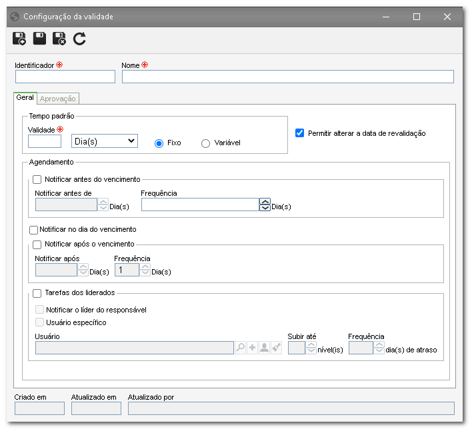Screen dimensions: 470x429
Task: Click the Subir até nível spinner arrows
Action: click(x=311, y=348)
